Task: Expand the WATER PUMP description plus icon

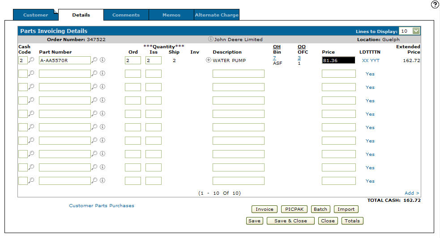Action: pos(209,60)
